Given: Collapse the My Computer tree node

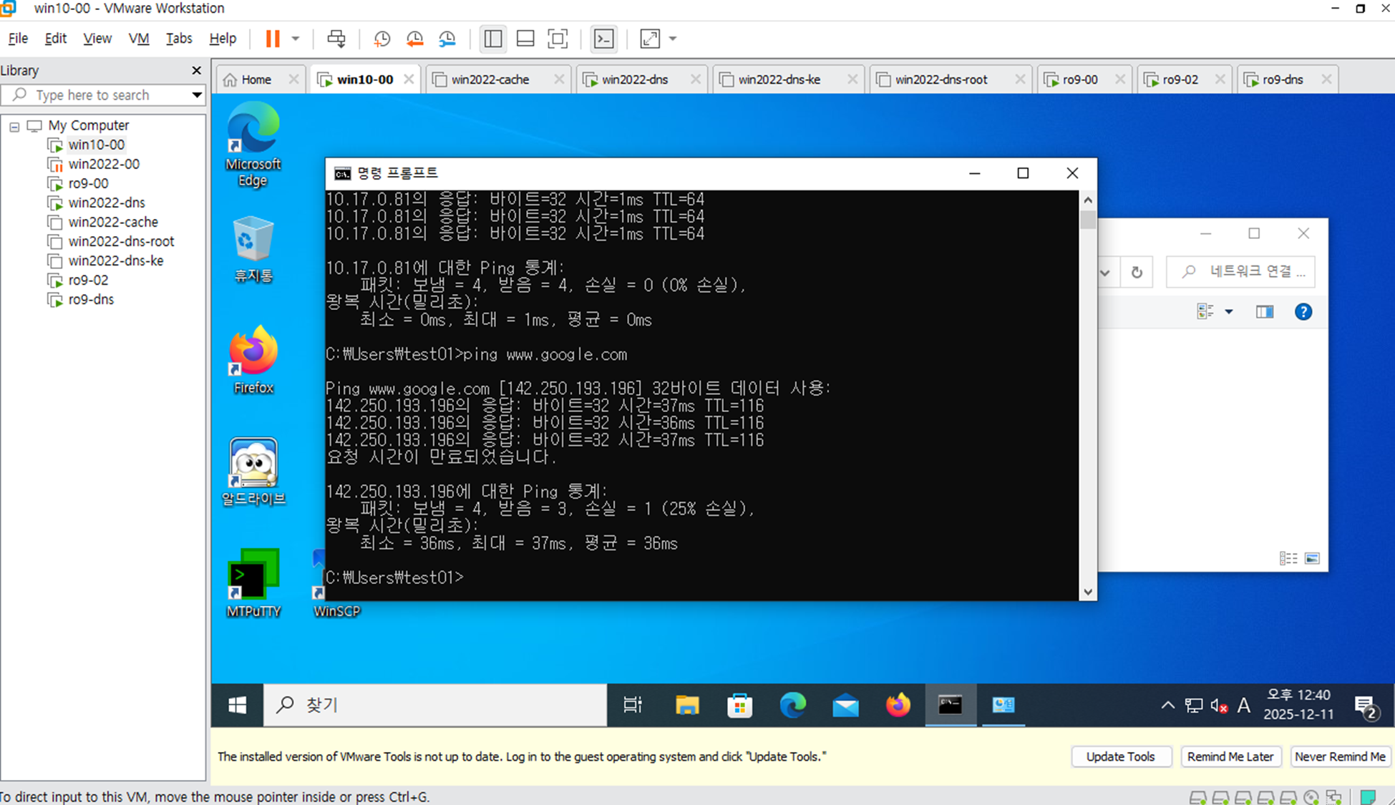Looking at the screenshot, I should (14, 127).
